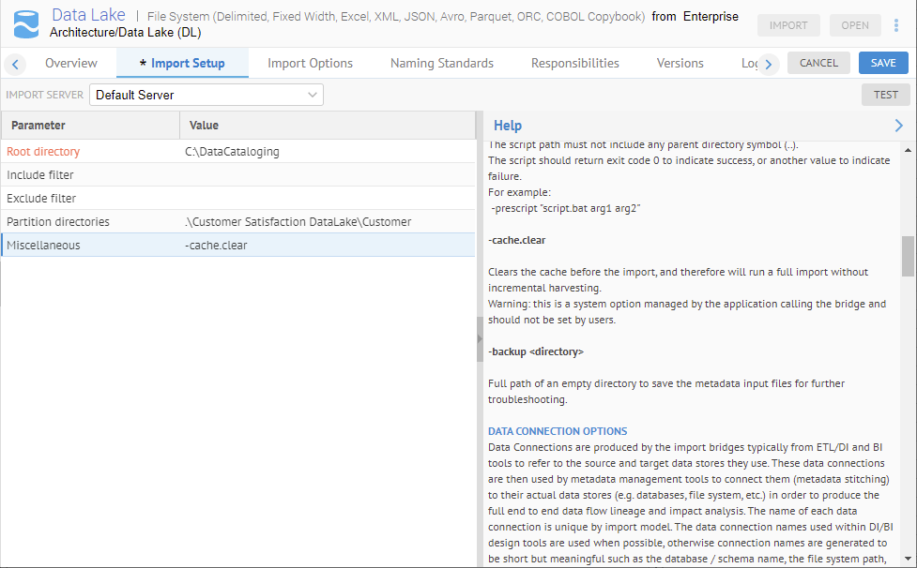Switch to the Import Options tab

pos(310,63)
